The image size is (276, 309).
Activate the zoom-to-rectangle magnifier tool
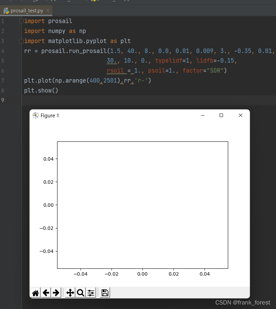point(80,292)
